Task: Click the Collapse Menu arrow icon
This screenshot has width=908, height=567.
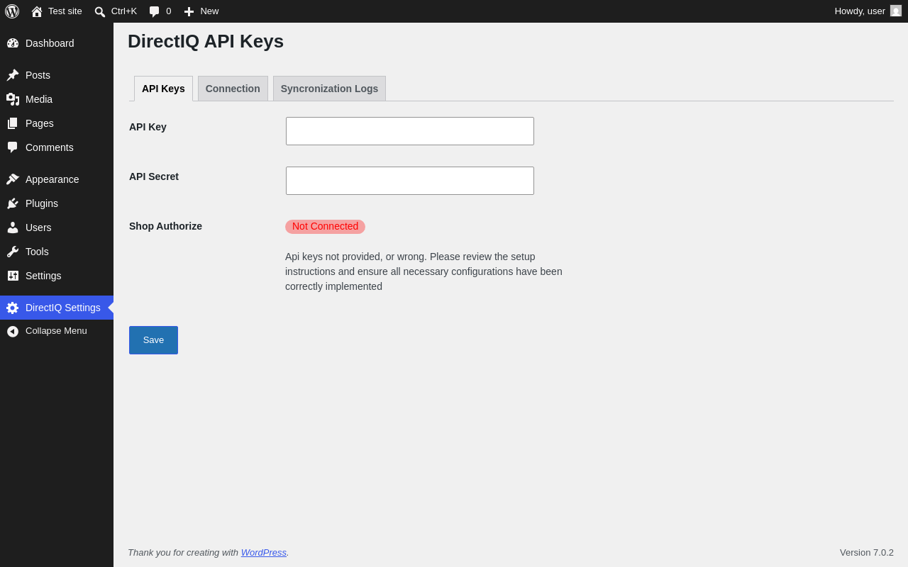Action: (x=13, y=331)
